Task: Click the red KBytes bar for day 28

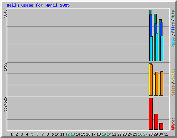Action: tap(151, 114)
